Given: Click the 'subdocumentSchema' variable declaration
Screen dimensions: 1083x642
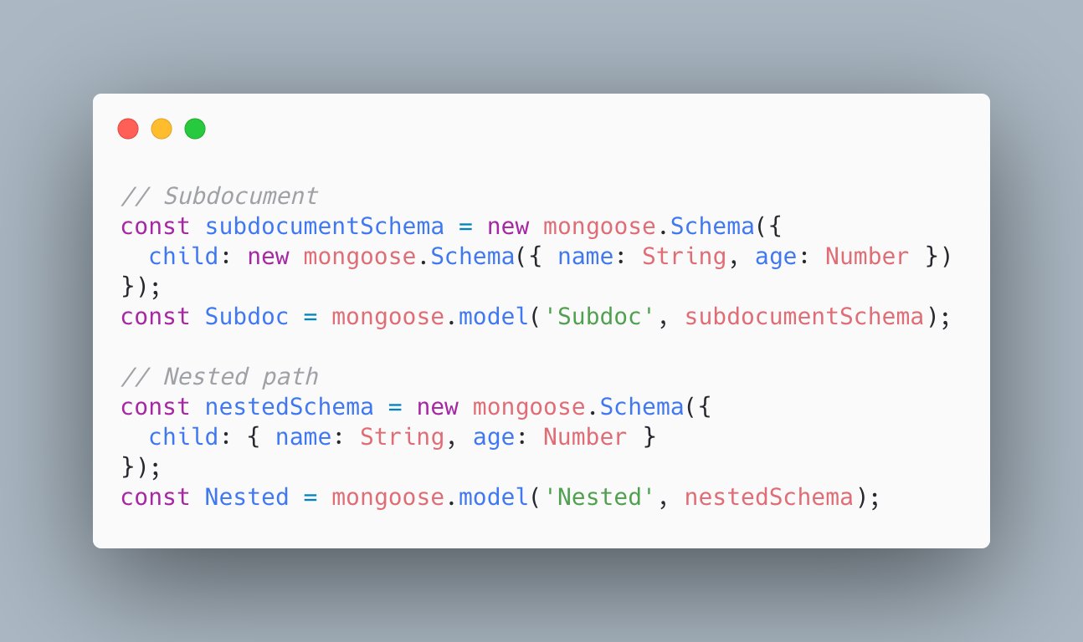Looking at the screenshot, I should pos(325,227).
